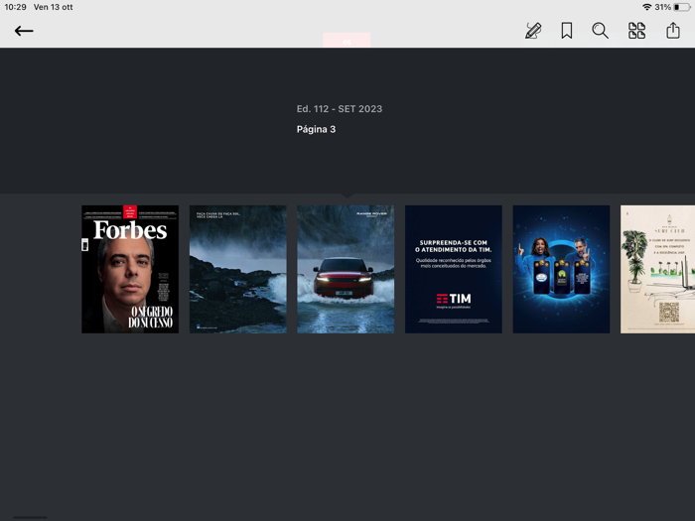The width and height of the screenshot is (695, 521).
Task: Open the Surf Club page thumbnail
Action: [x=657, y=269]
